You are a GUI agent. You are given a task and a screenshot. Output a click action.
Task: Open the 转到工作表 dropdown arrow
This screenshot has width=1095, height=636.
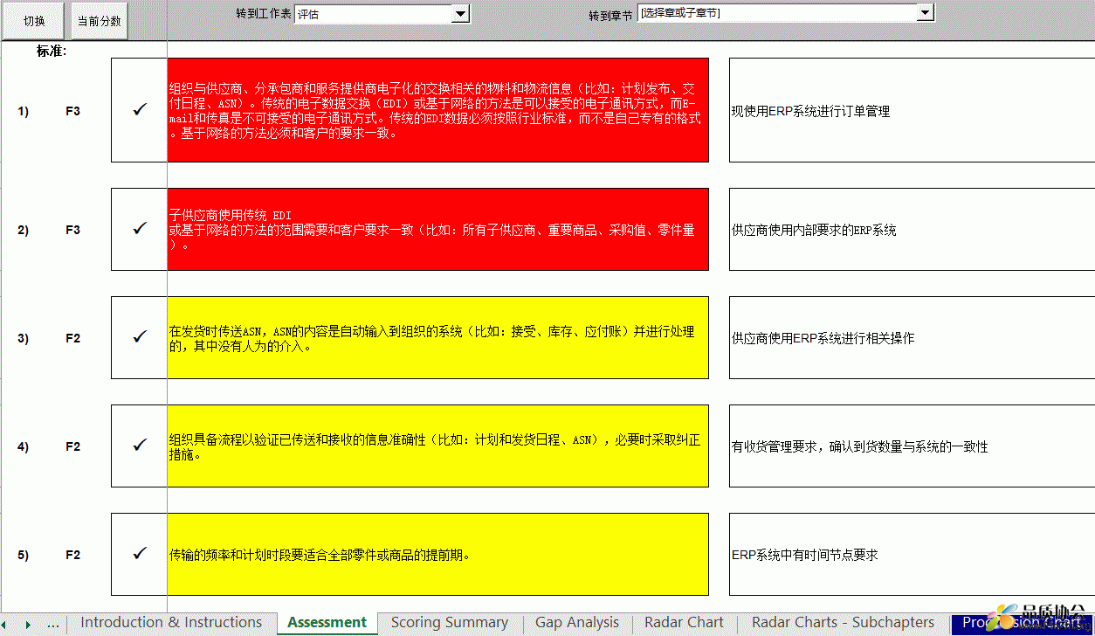click(461, 13)
